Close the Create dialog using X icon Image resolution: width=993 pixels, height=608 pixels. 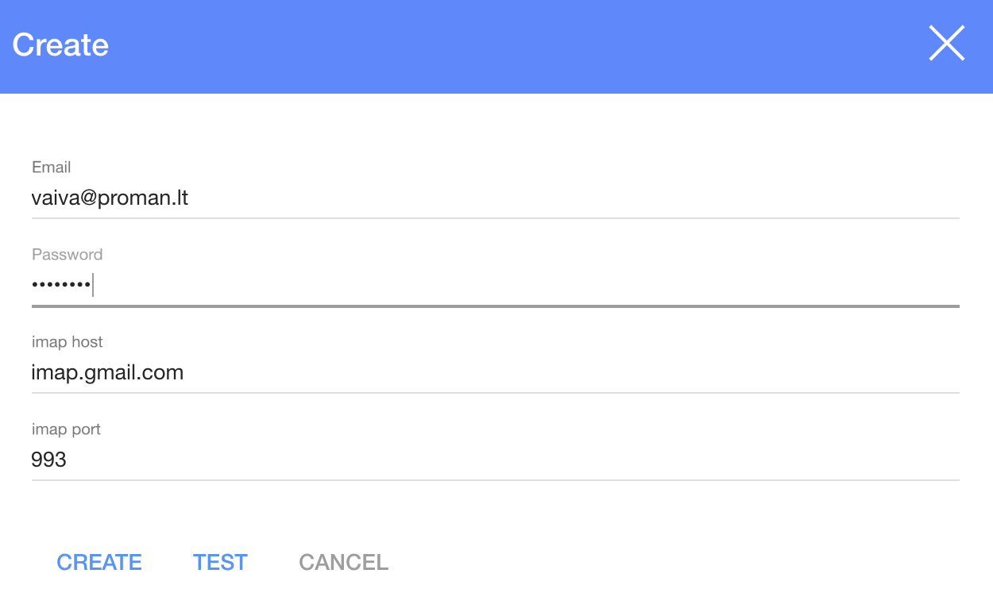tap(946, 44)
